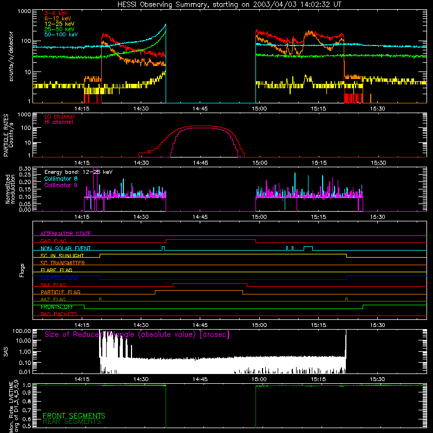This screenshot has height=433, width=433.
Task: Click the 14:45 tick under count-rate plot
Action: [200, 109]
